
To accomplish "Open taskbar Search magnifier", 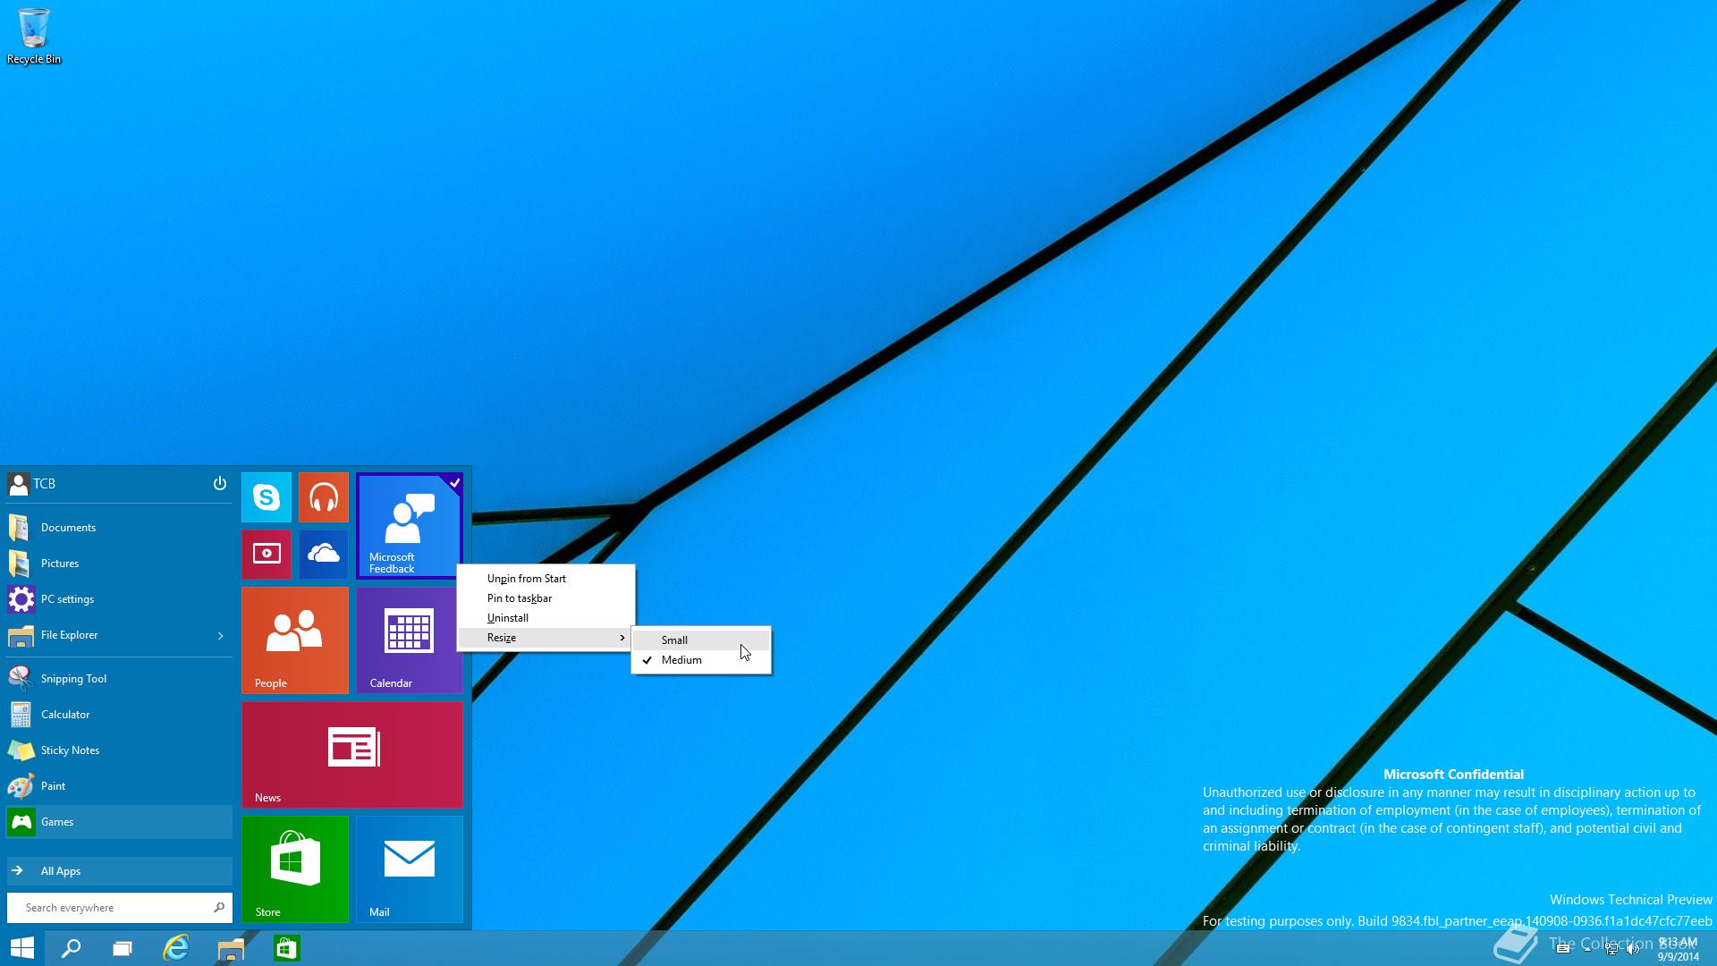I will click(71, 948).
